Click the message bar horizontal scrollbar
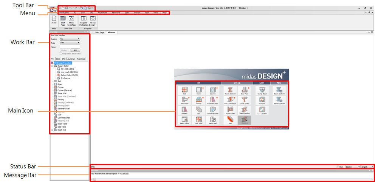The image size is (375, 182). tap(231, 179)
